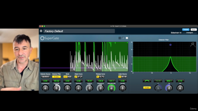
Task: Click the Compare button
Action: coord(186,30)
